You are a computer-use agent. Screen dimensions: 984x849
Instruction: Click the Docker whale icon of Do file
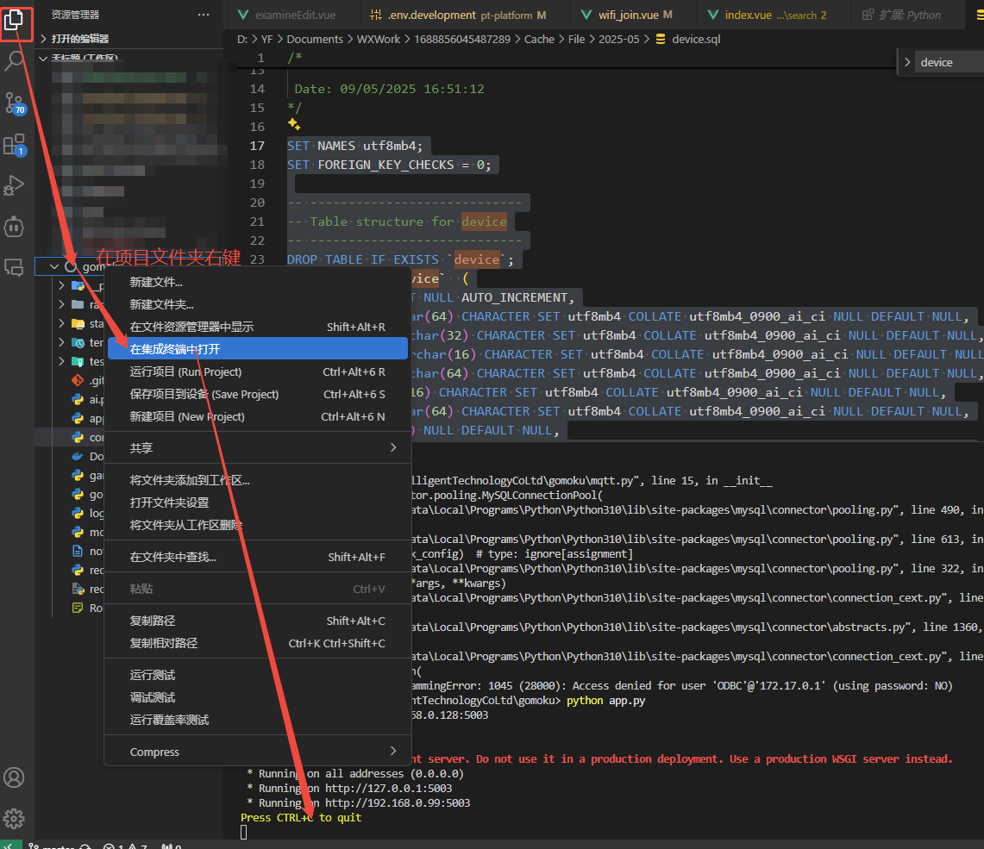tap(78, 456)
